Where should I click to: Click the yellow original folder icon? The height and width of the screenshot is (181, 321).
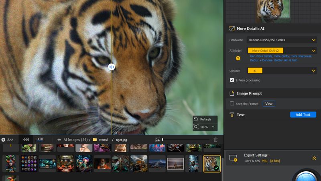click(x=95, y=140)
